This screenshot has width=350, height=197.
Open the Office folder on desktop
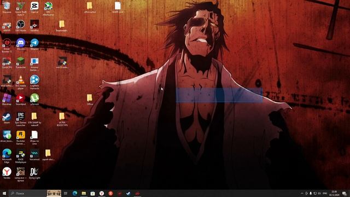90,100
